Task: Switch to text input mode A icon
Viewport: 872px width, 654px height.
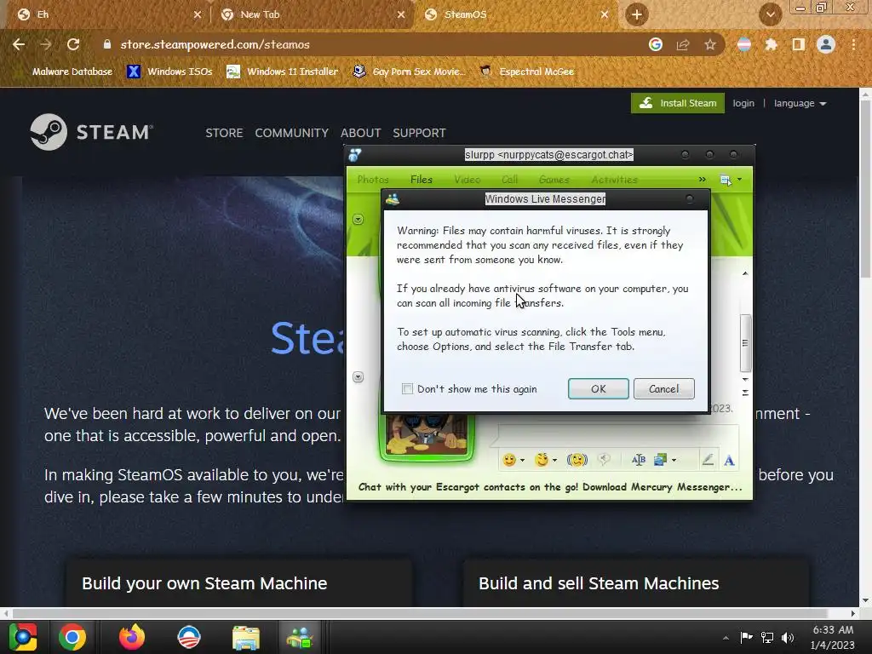Action: [x=729, y=460]
